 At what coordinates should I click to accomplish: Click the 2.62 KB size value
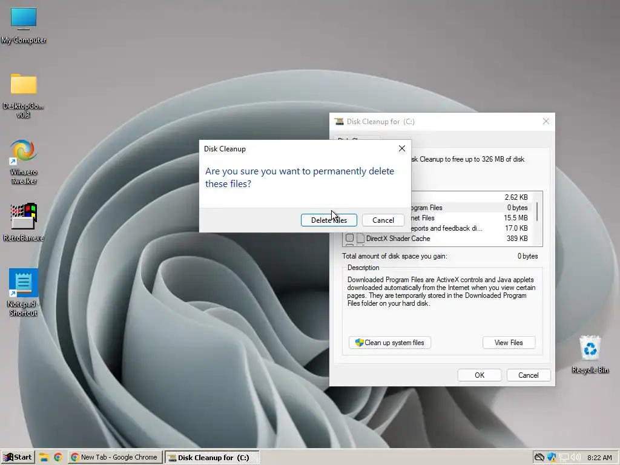(516, 197)
